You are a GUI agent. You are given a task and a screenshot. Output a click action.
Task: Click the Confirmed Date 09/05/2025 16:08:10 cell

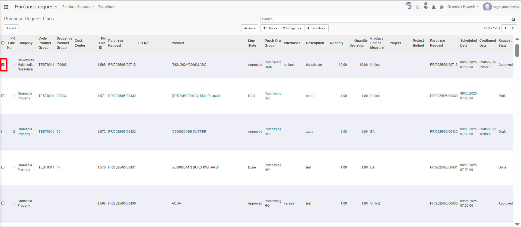point(488,132)
